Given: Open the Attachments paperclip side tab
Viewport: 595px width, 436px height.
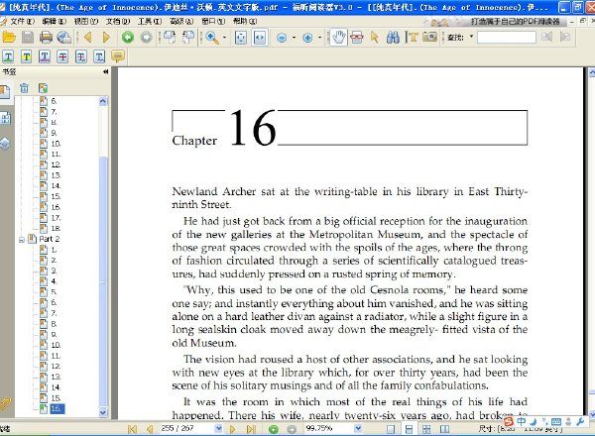Looking at the screenshot, I should pyautogui.click(x=5, y=403).
